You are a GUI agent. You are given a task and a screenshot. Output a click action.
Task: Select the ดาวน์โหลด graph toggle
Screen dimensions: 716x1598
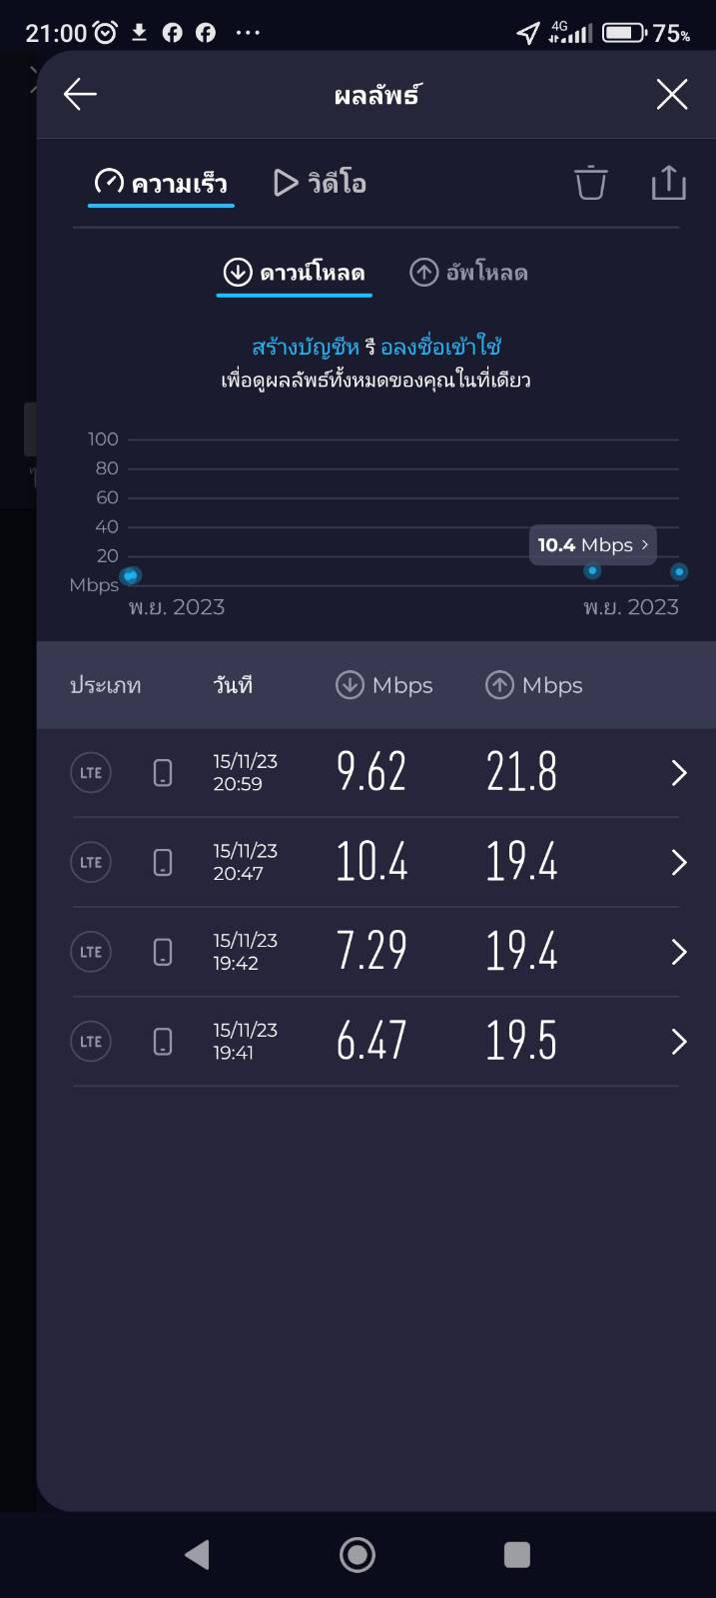pyautogui.click(x=294, y=273)
